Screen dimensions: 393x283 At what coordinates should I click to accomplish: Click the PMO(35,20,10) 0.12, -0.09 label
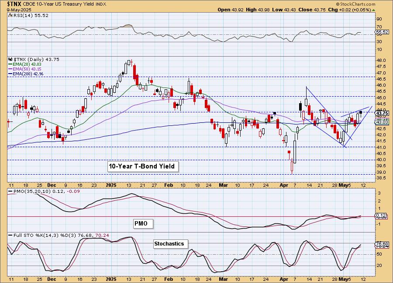(47, 191)
